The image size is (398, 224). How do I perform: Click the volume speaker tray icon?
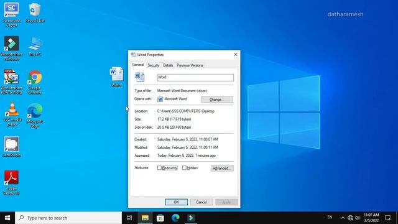point(358,218)
